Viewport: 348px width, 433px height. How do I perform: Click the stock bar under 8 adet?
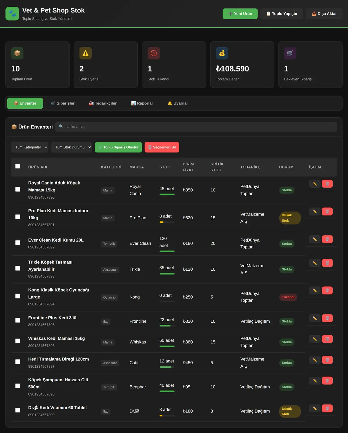coord(167,222)
